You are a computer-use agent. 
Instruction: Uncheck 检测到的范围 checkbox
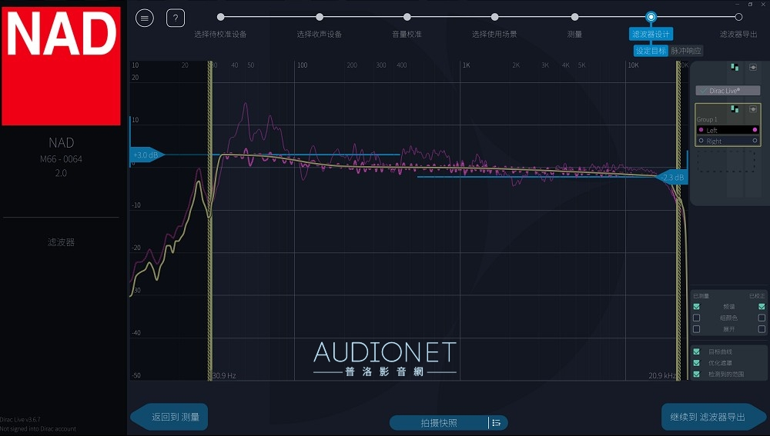(x=696, y=374)
